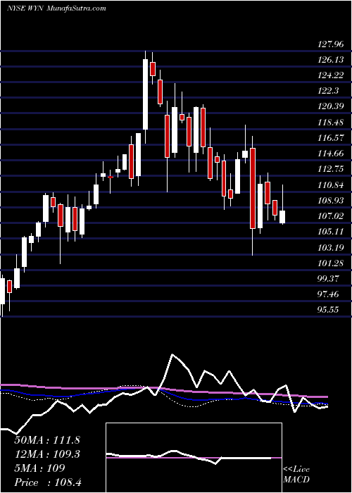
Task: Click the 97.46 price label
Action: 329,294
